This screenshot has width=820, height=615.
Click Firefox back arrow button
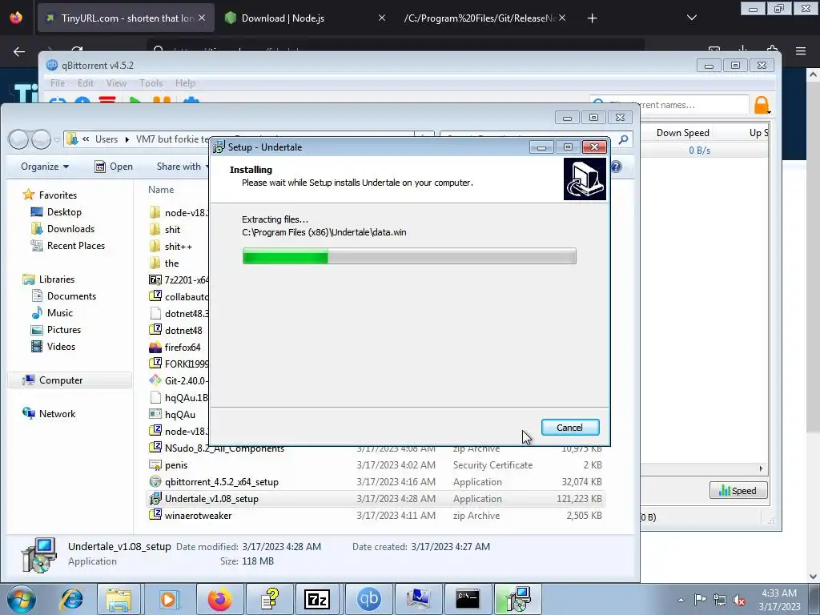point(19,51)
